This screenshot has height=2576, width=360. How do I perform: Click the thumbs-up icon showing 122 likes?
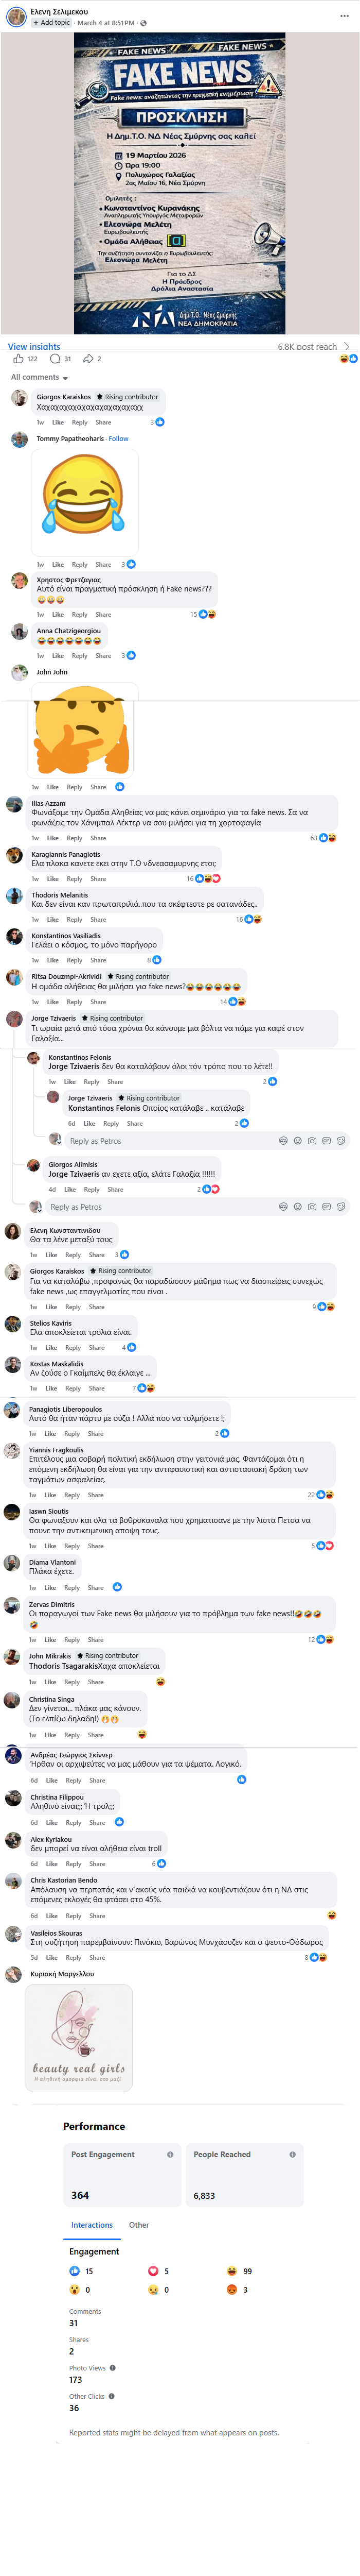[18, 358]
